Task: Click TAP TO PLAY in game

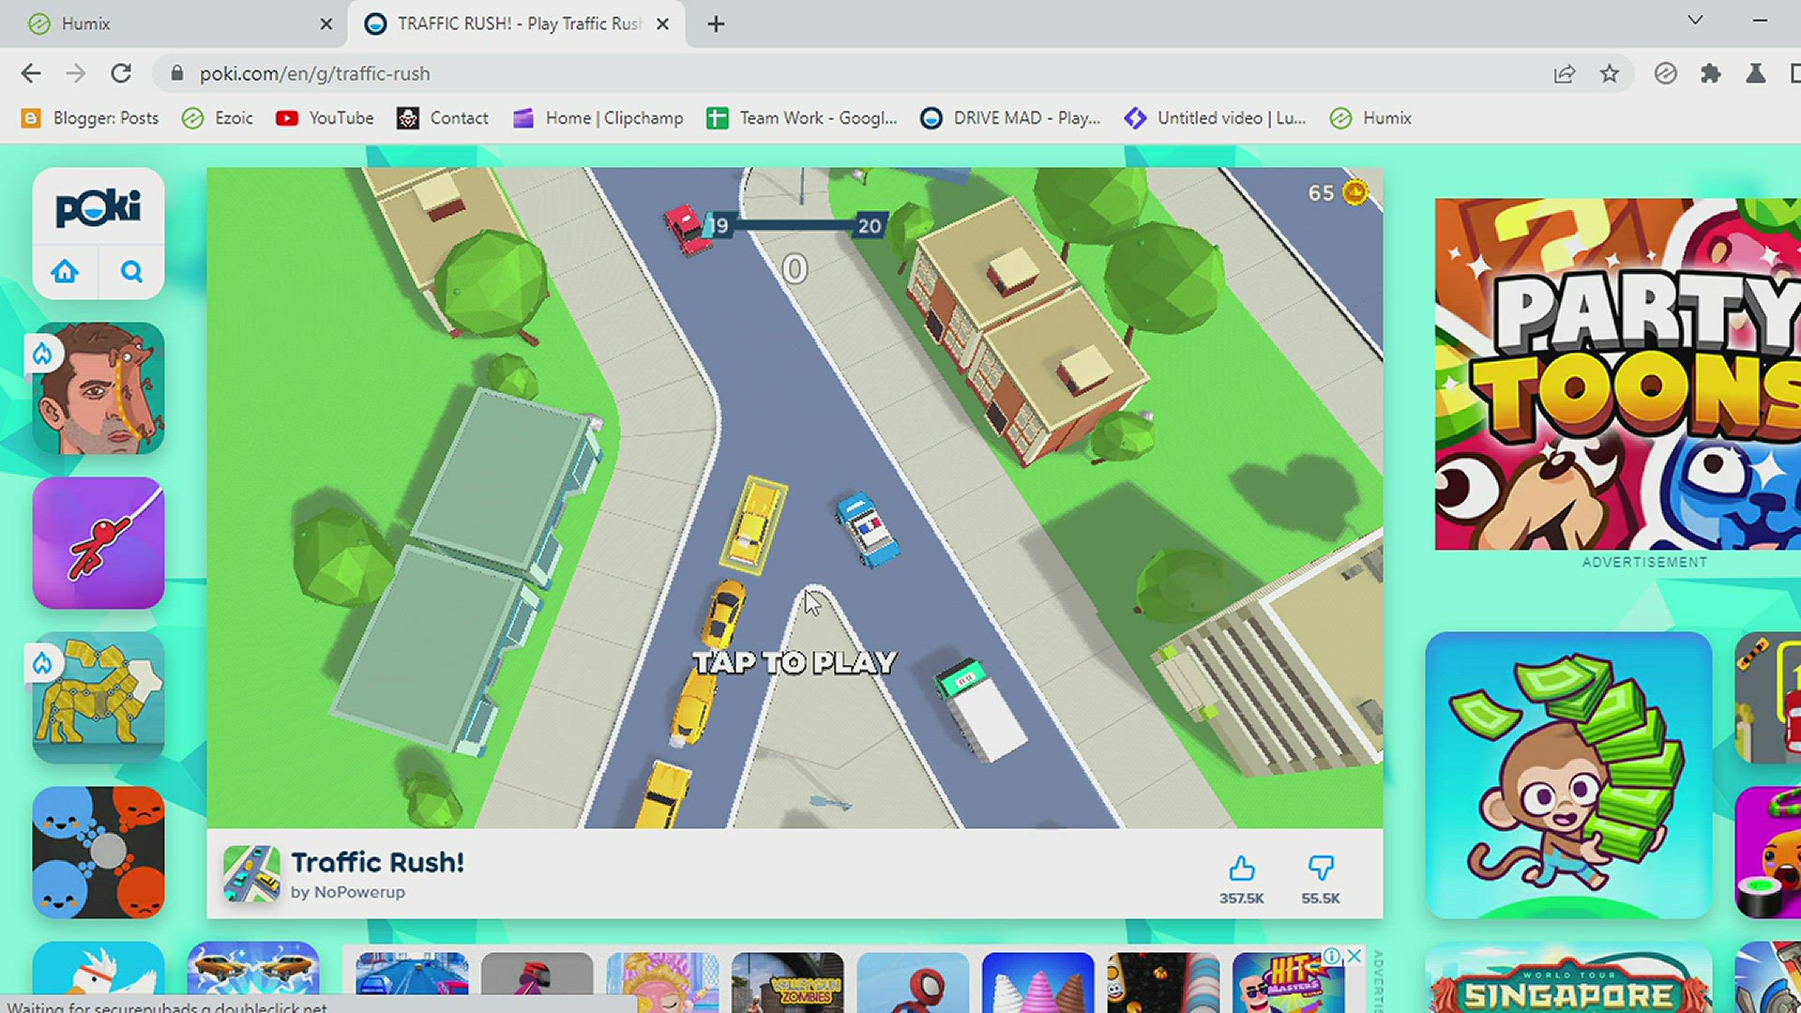Action: coord(795,662)
